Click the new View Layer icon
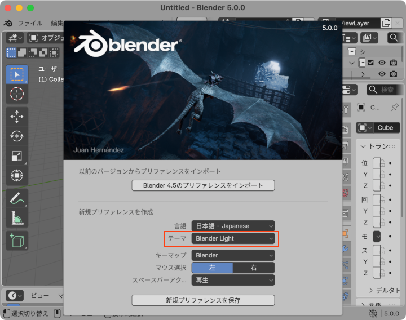Screen dimensions: 406x320 click(x=386, y=23)
